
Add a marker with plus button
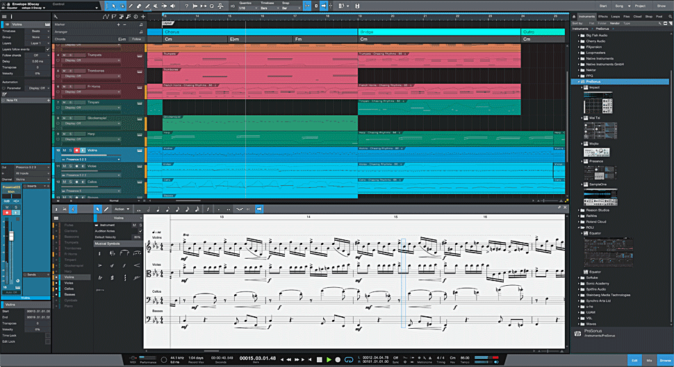click(118, 24)
